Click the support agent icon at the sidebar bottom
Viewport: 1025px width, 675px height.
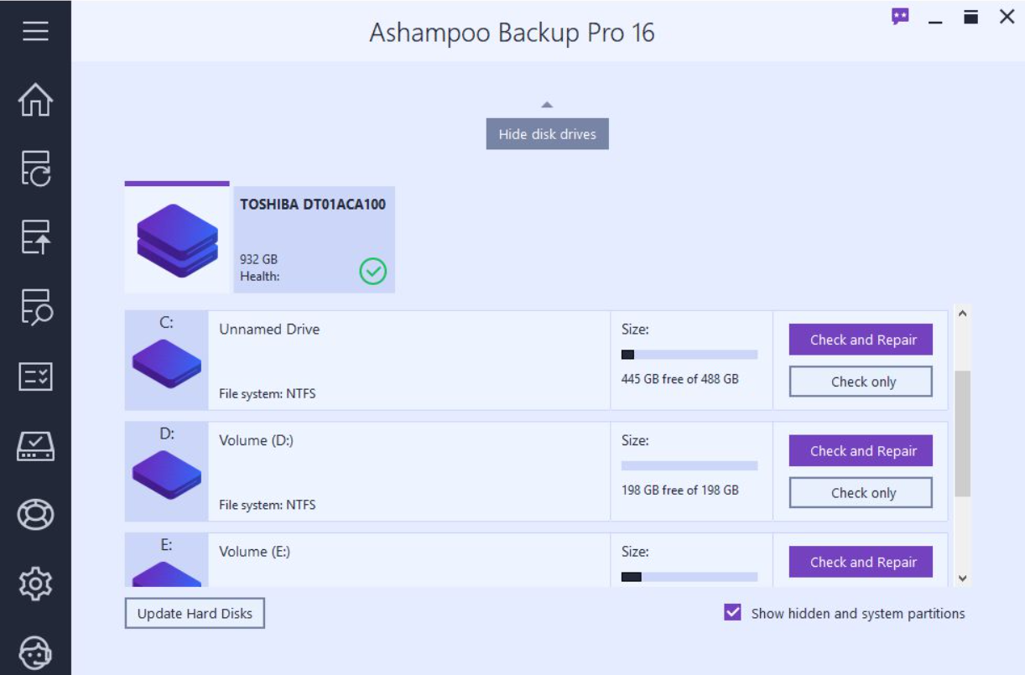tap(35, 652)
